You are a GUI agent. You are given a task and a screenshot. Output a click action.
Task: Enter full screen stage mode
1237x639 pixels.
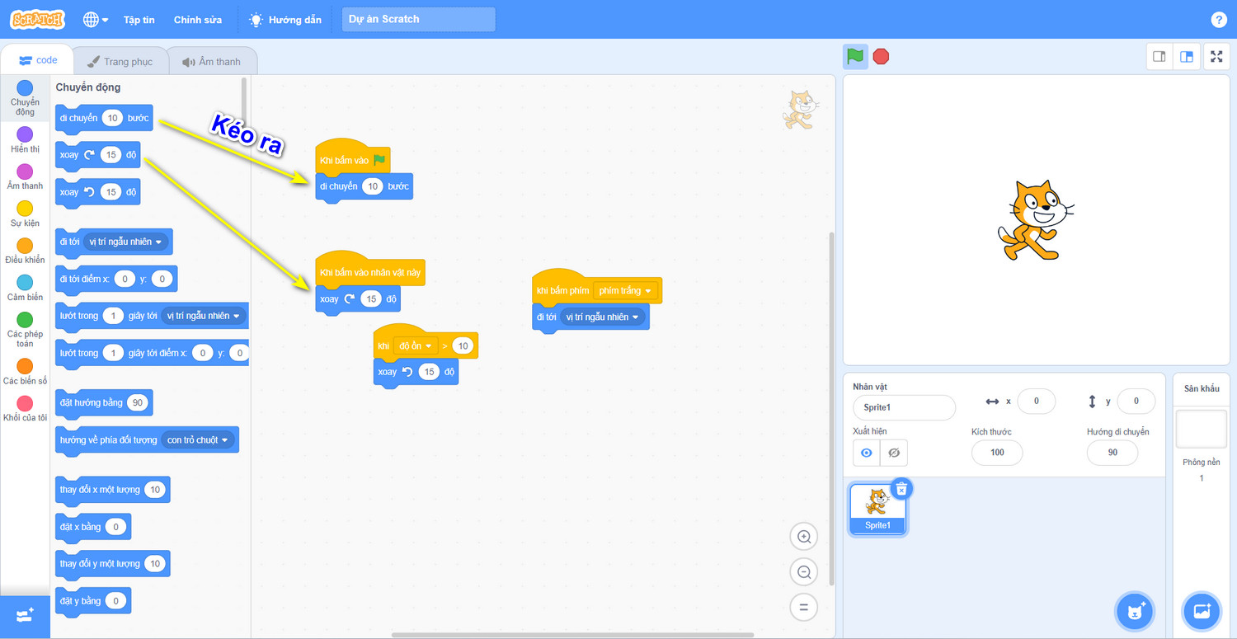coord(1216,57)
